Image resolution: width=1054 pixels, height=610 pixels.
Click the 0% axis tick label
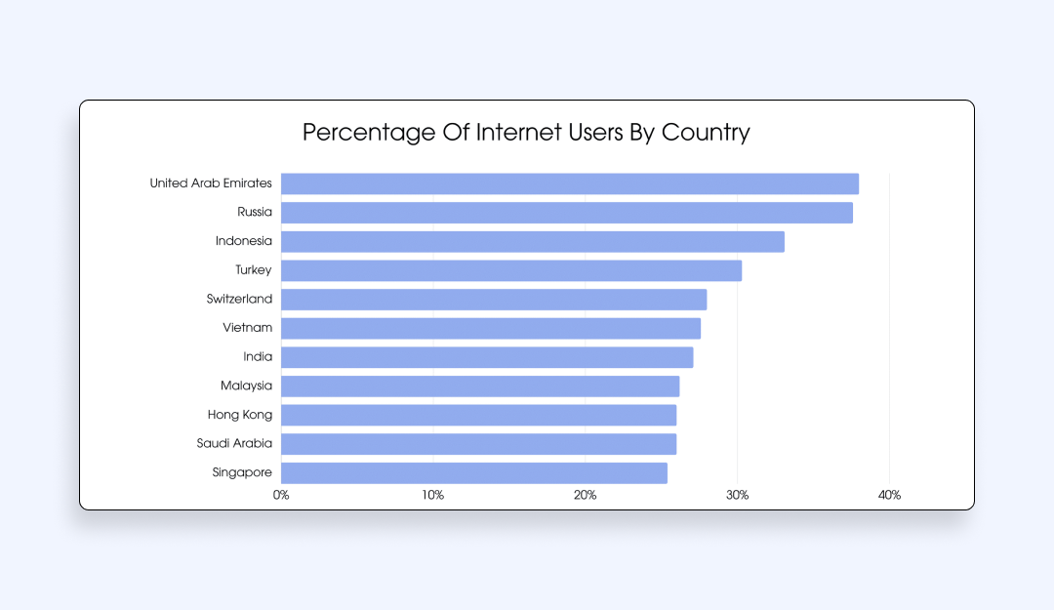(281, 496)
